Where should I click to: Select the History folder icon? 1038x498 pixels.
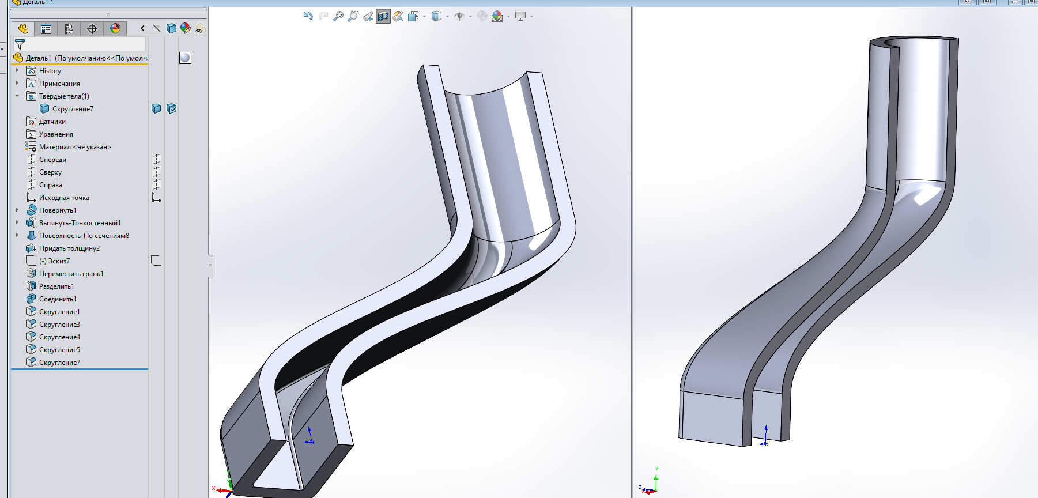point(31,71)
